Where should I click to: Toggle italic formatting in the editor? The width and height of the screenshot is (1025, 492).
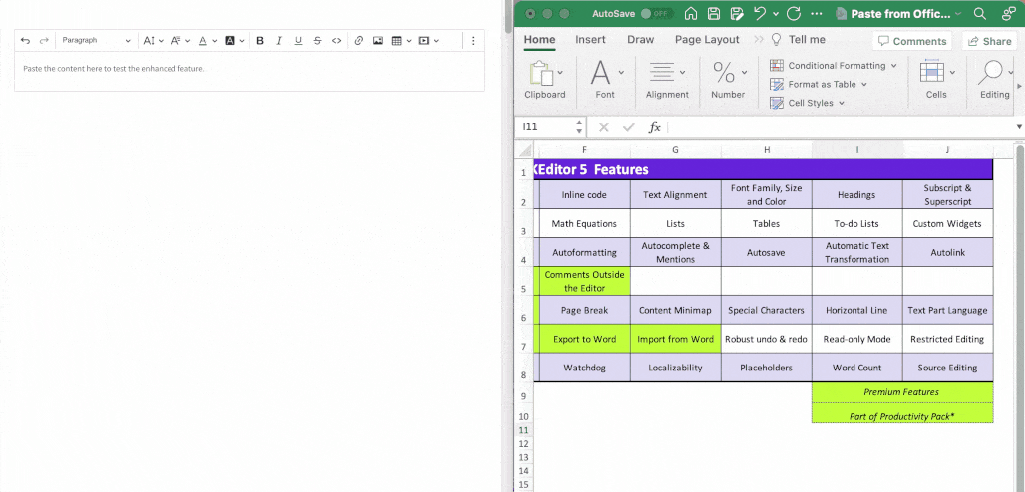[279, 41]
